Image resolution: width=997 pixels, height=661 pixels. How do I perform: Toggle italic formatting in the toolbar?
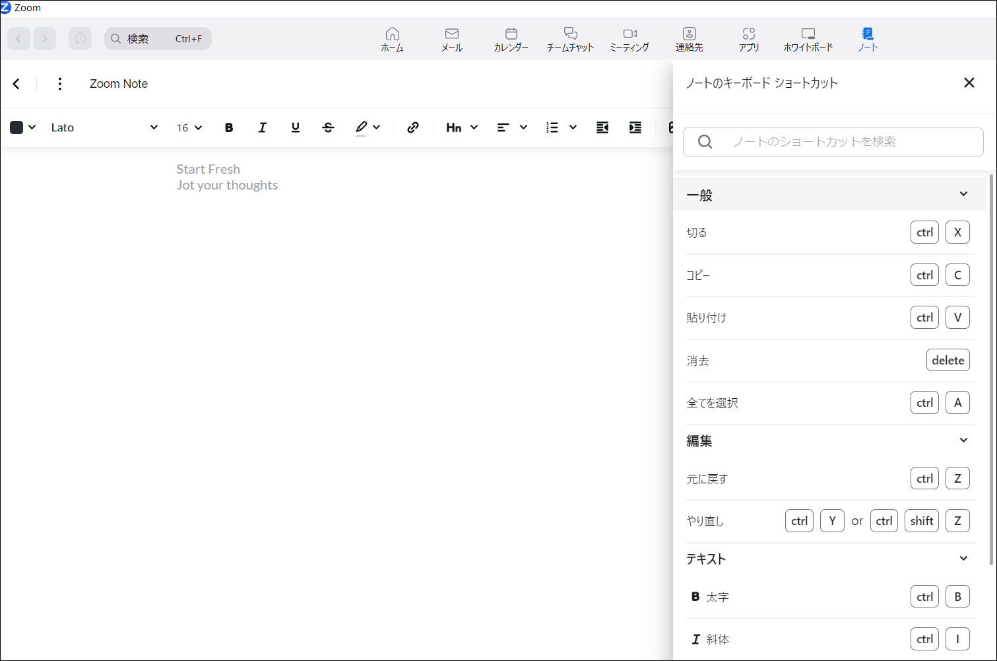[262, 127]
